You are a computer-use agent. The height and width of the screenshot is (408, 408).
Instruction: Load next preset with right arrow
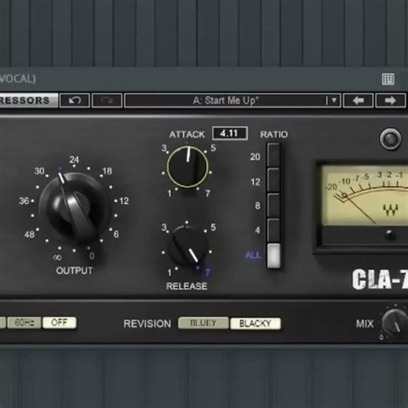(x=390, y=100)
